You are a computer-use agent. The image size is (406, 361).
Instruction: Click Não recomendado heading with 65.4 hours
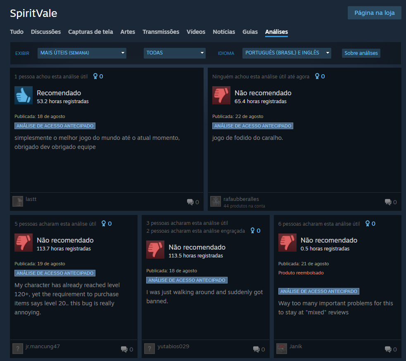click(263, 93)
